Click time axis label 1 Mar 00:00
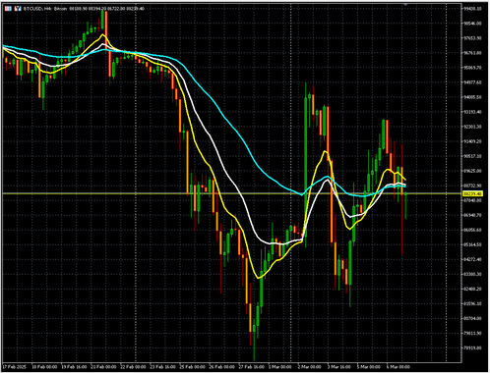This screenshot has height=373, width=490. (279, 367)
